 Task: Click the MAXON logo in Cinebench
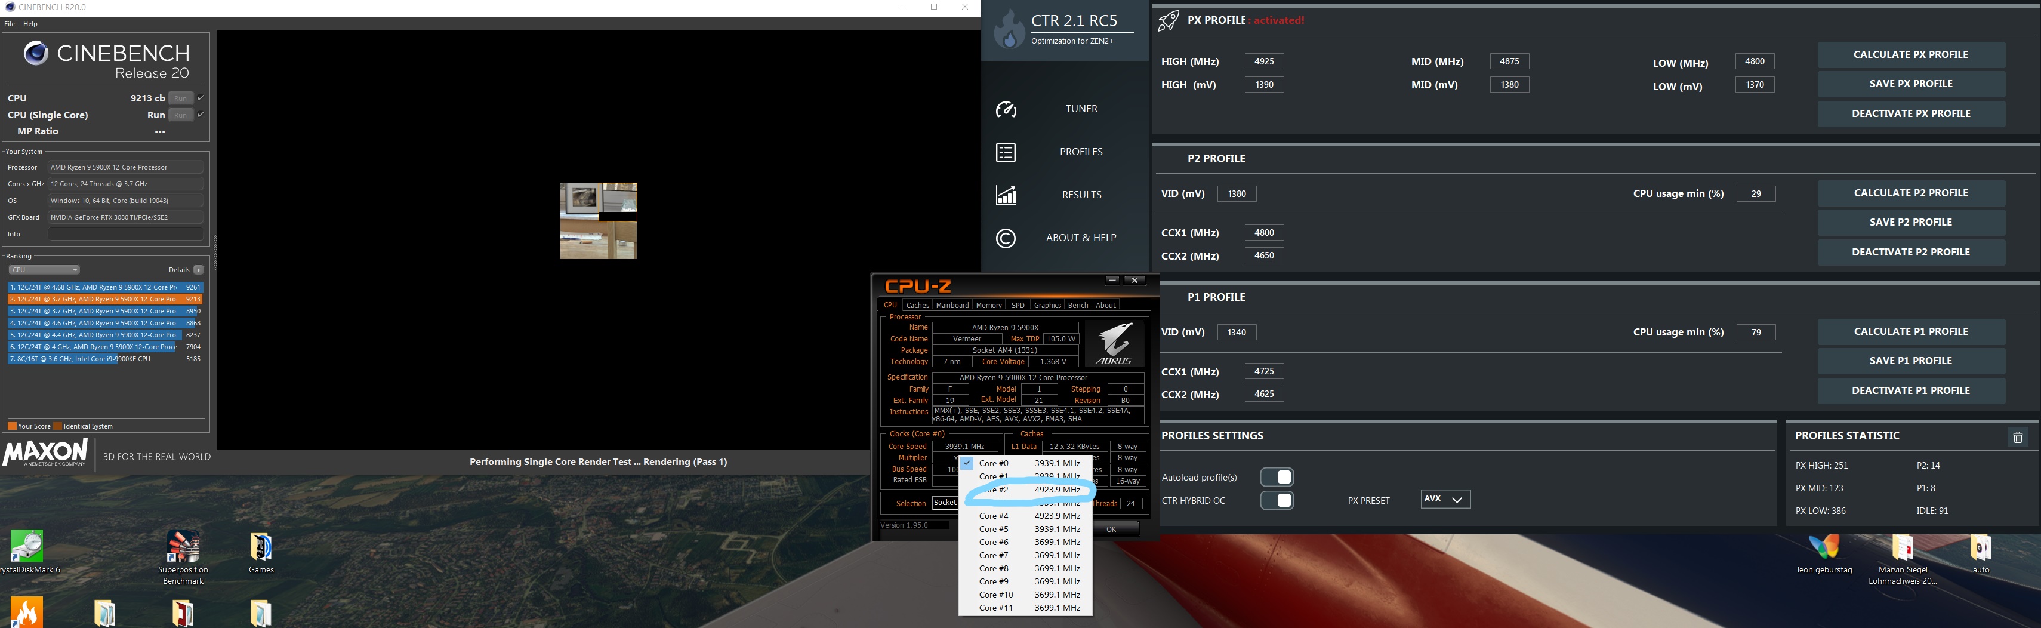point(46,452)
